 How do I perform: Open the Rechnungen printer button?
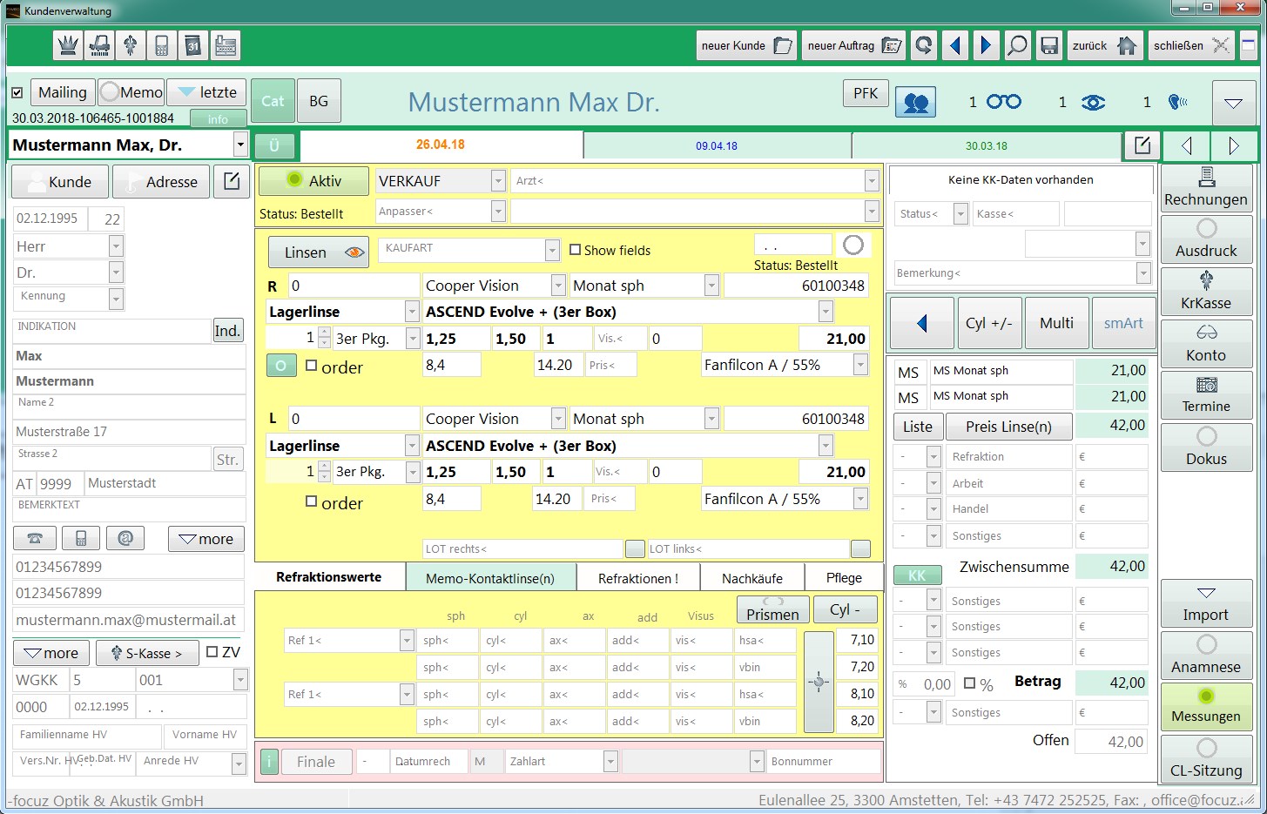(1206, 187)
